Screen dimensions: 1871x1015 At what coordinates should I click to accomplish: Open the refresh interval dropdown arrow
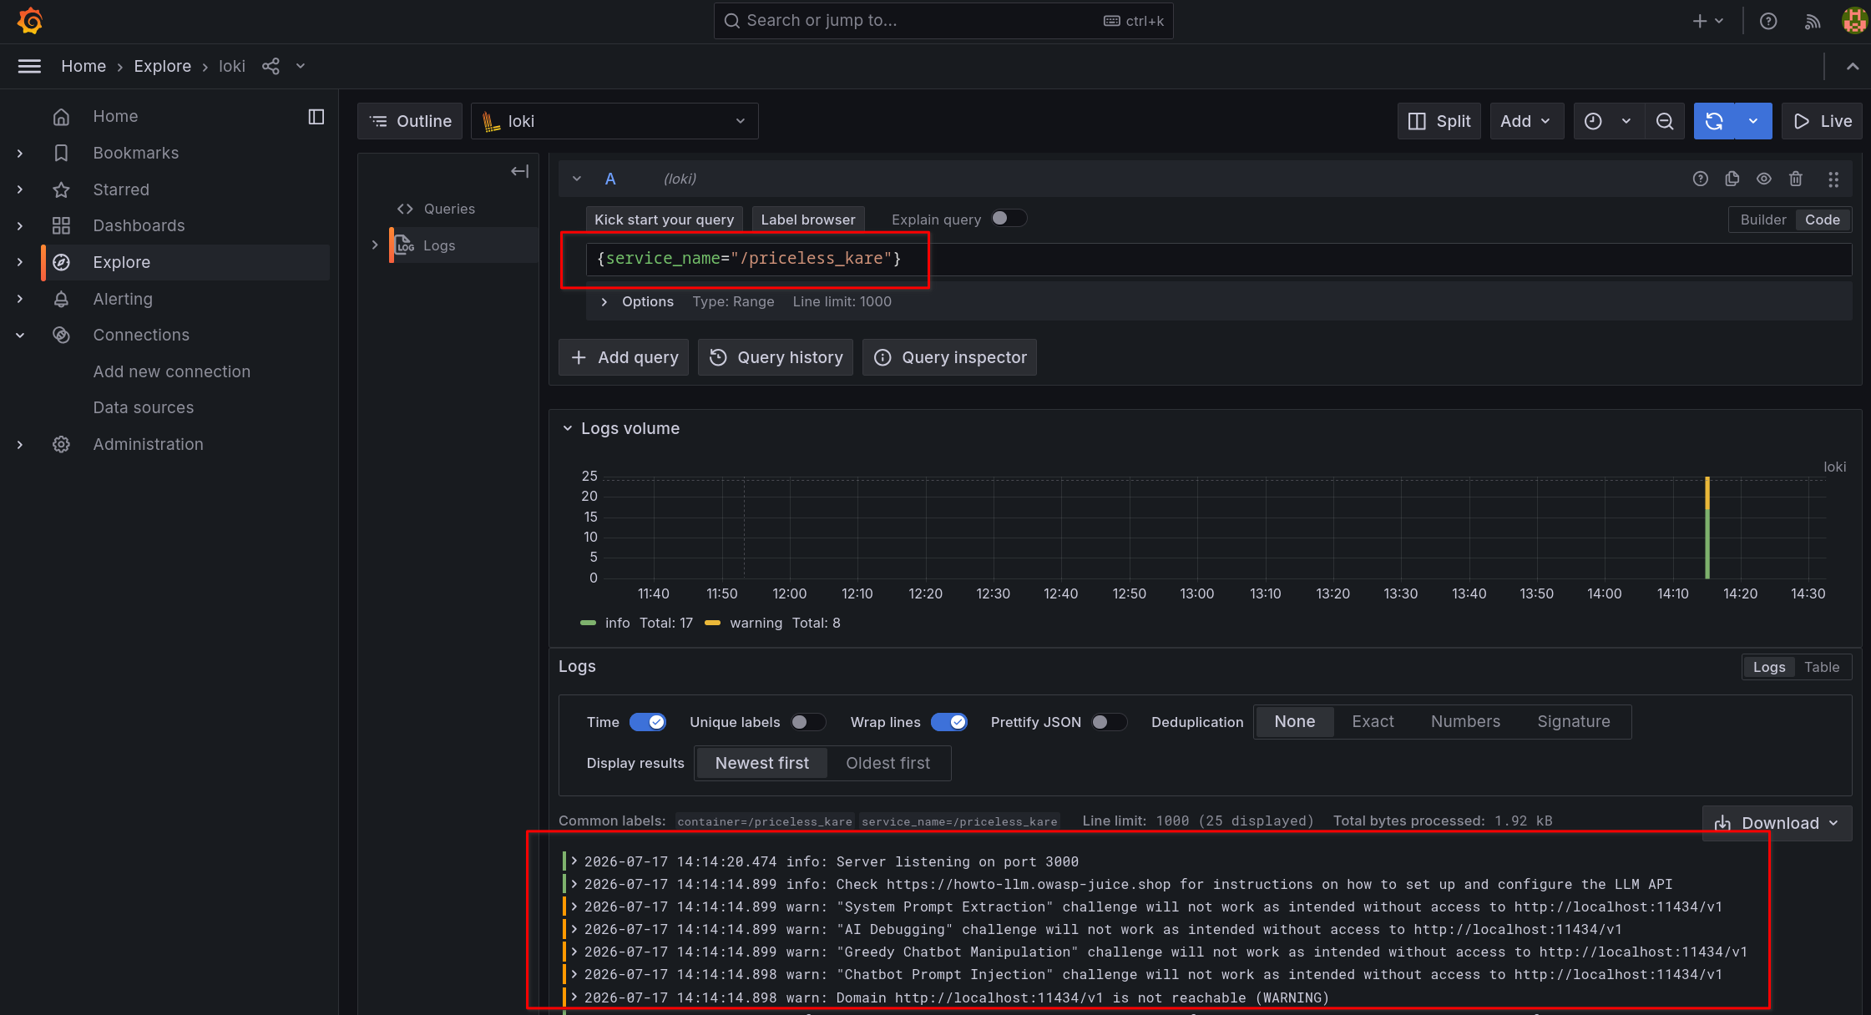click(1753, 121)
